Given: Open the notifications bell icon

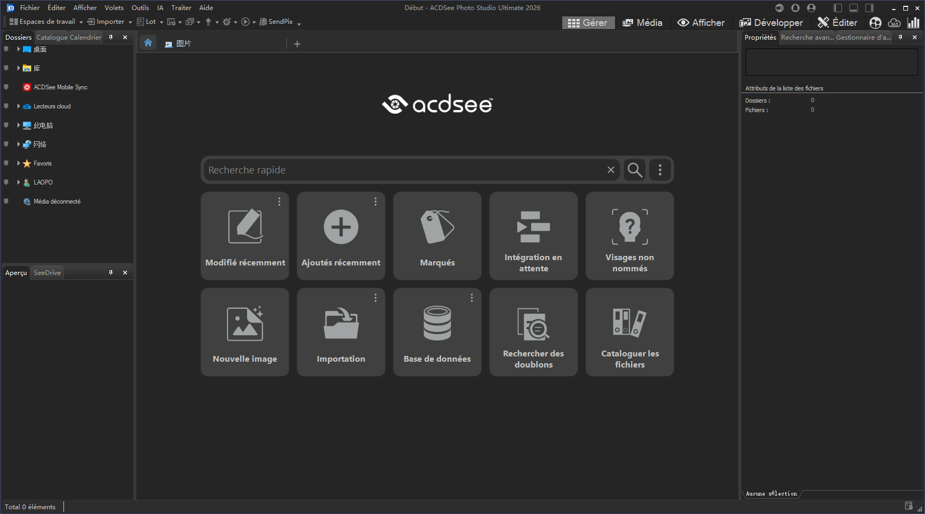Looking at the screenshot, I should pyautogui.click(x=795, y=8).
